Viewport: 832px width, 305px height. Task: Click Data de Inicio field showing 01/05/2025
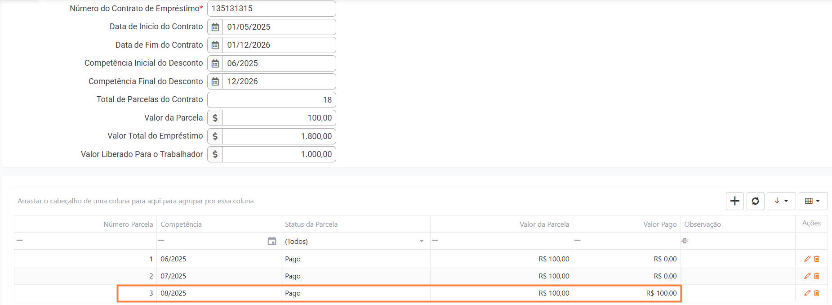tap(279, 27)
